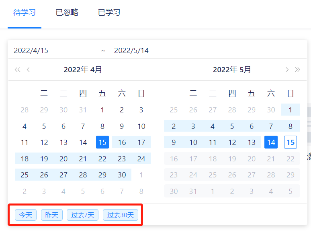Screen dimensions: 311x232
Task: Pick May 9 in the May panel
Action: 174,142
